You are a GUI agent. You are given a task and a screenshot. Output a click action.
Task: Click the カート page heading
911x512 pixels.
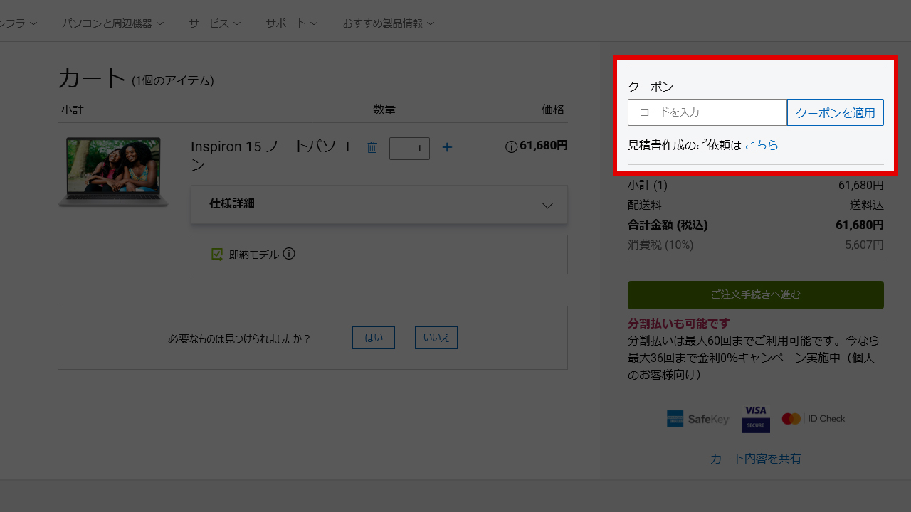pyautogui.click(x=92, y=78)
